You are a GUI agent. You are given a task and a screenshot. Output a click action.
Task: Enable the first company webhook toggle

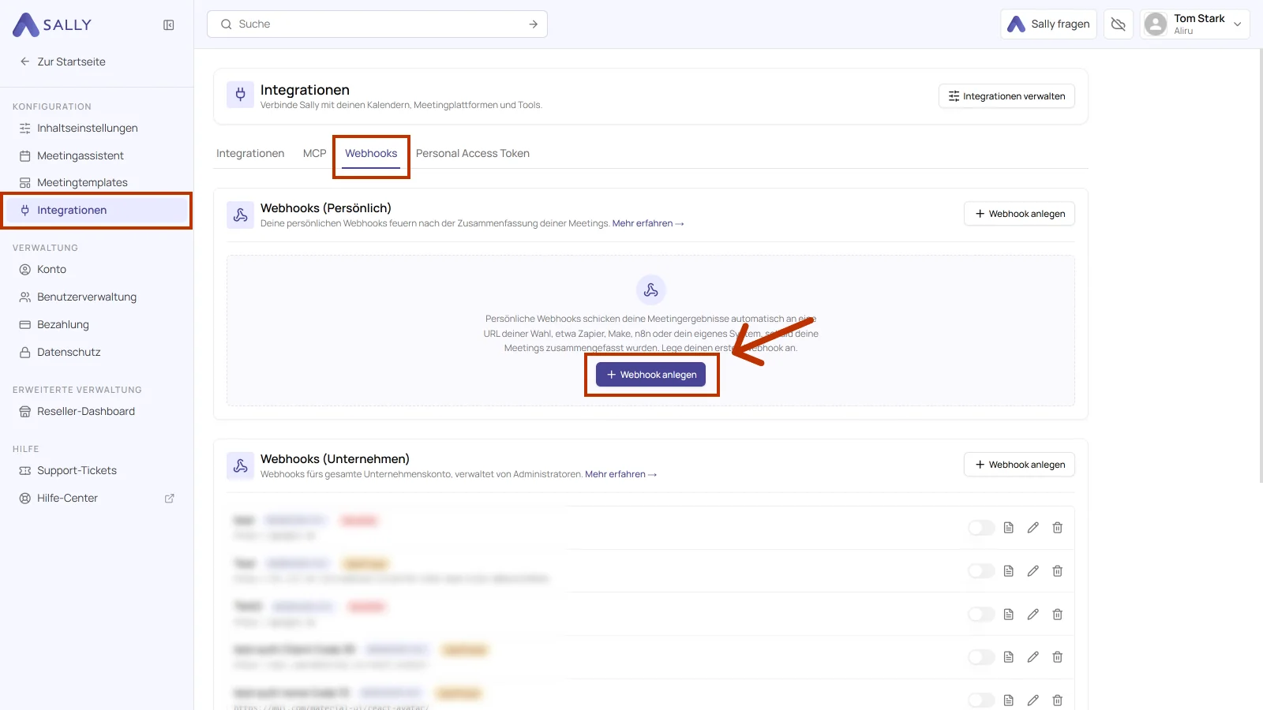point(981,528)
